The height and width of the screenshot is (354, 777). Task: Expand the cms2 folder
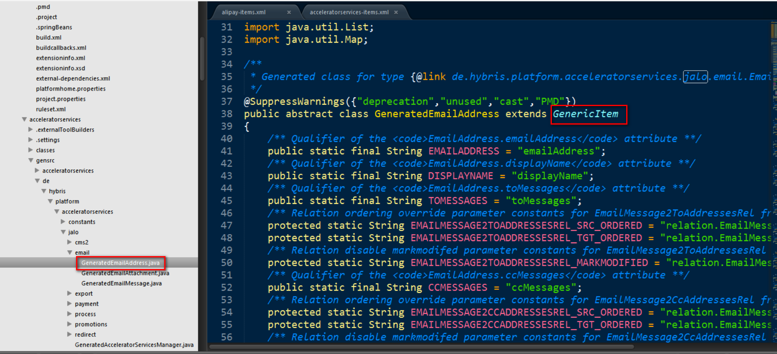pyautogui.click(x=70, y=242)
